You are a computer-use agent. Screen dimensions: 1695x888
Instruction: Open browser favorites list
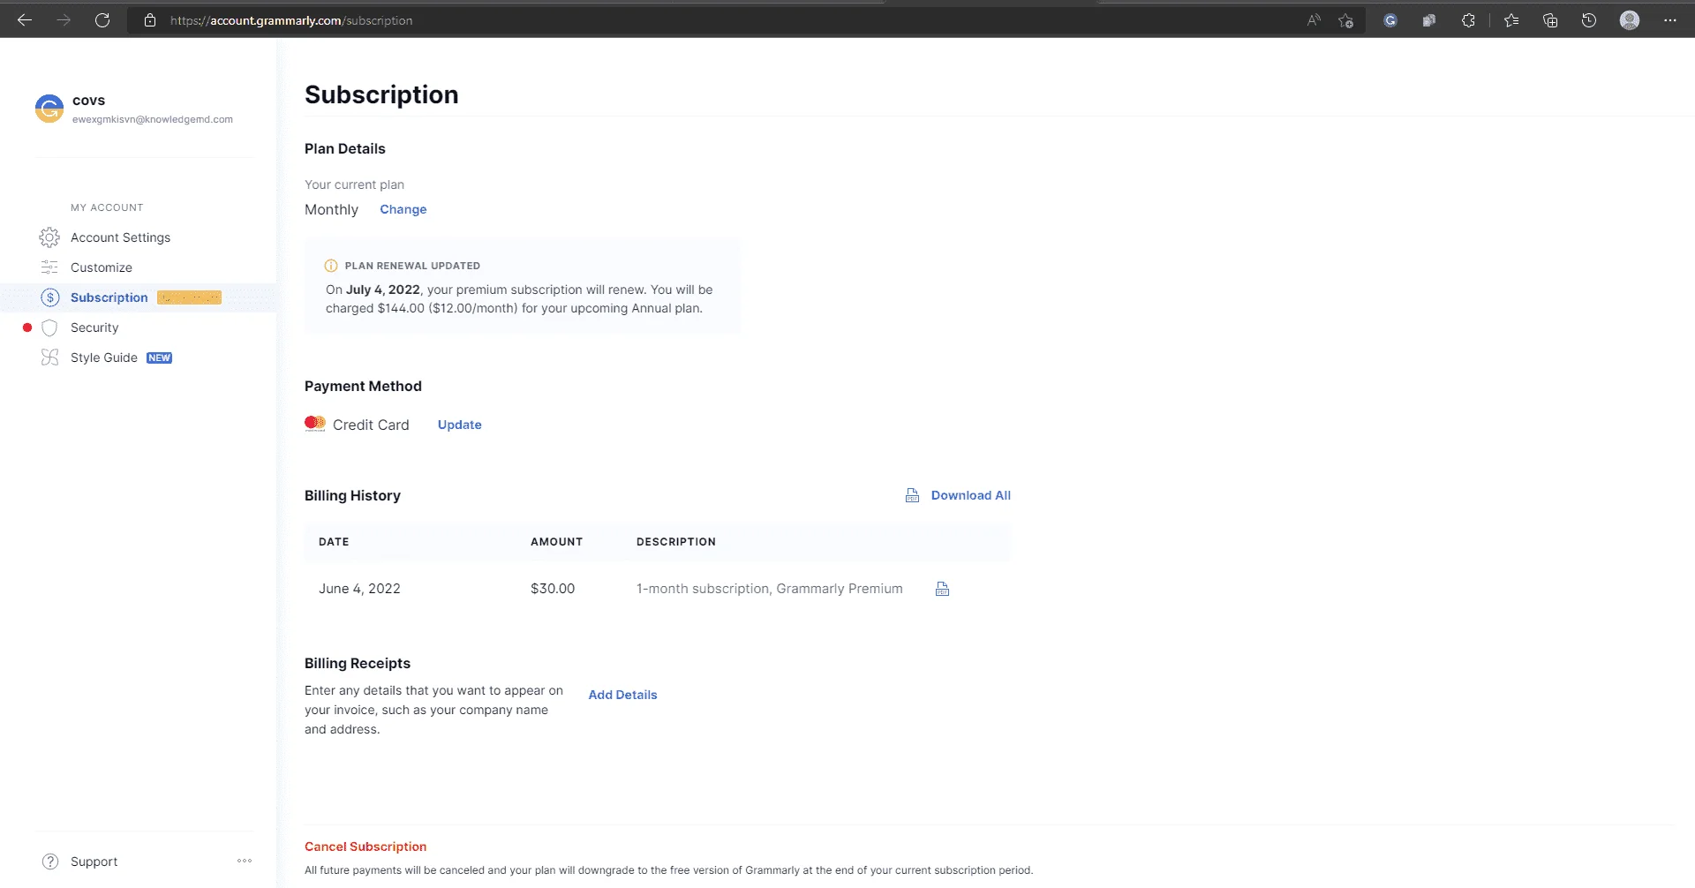(1511, 20)
